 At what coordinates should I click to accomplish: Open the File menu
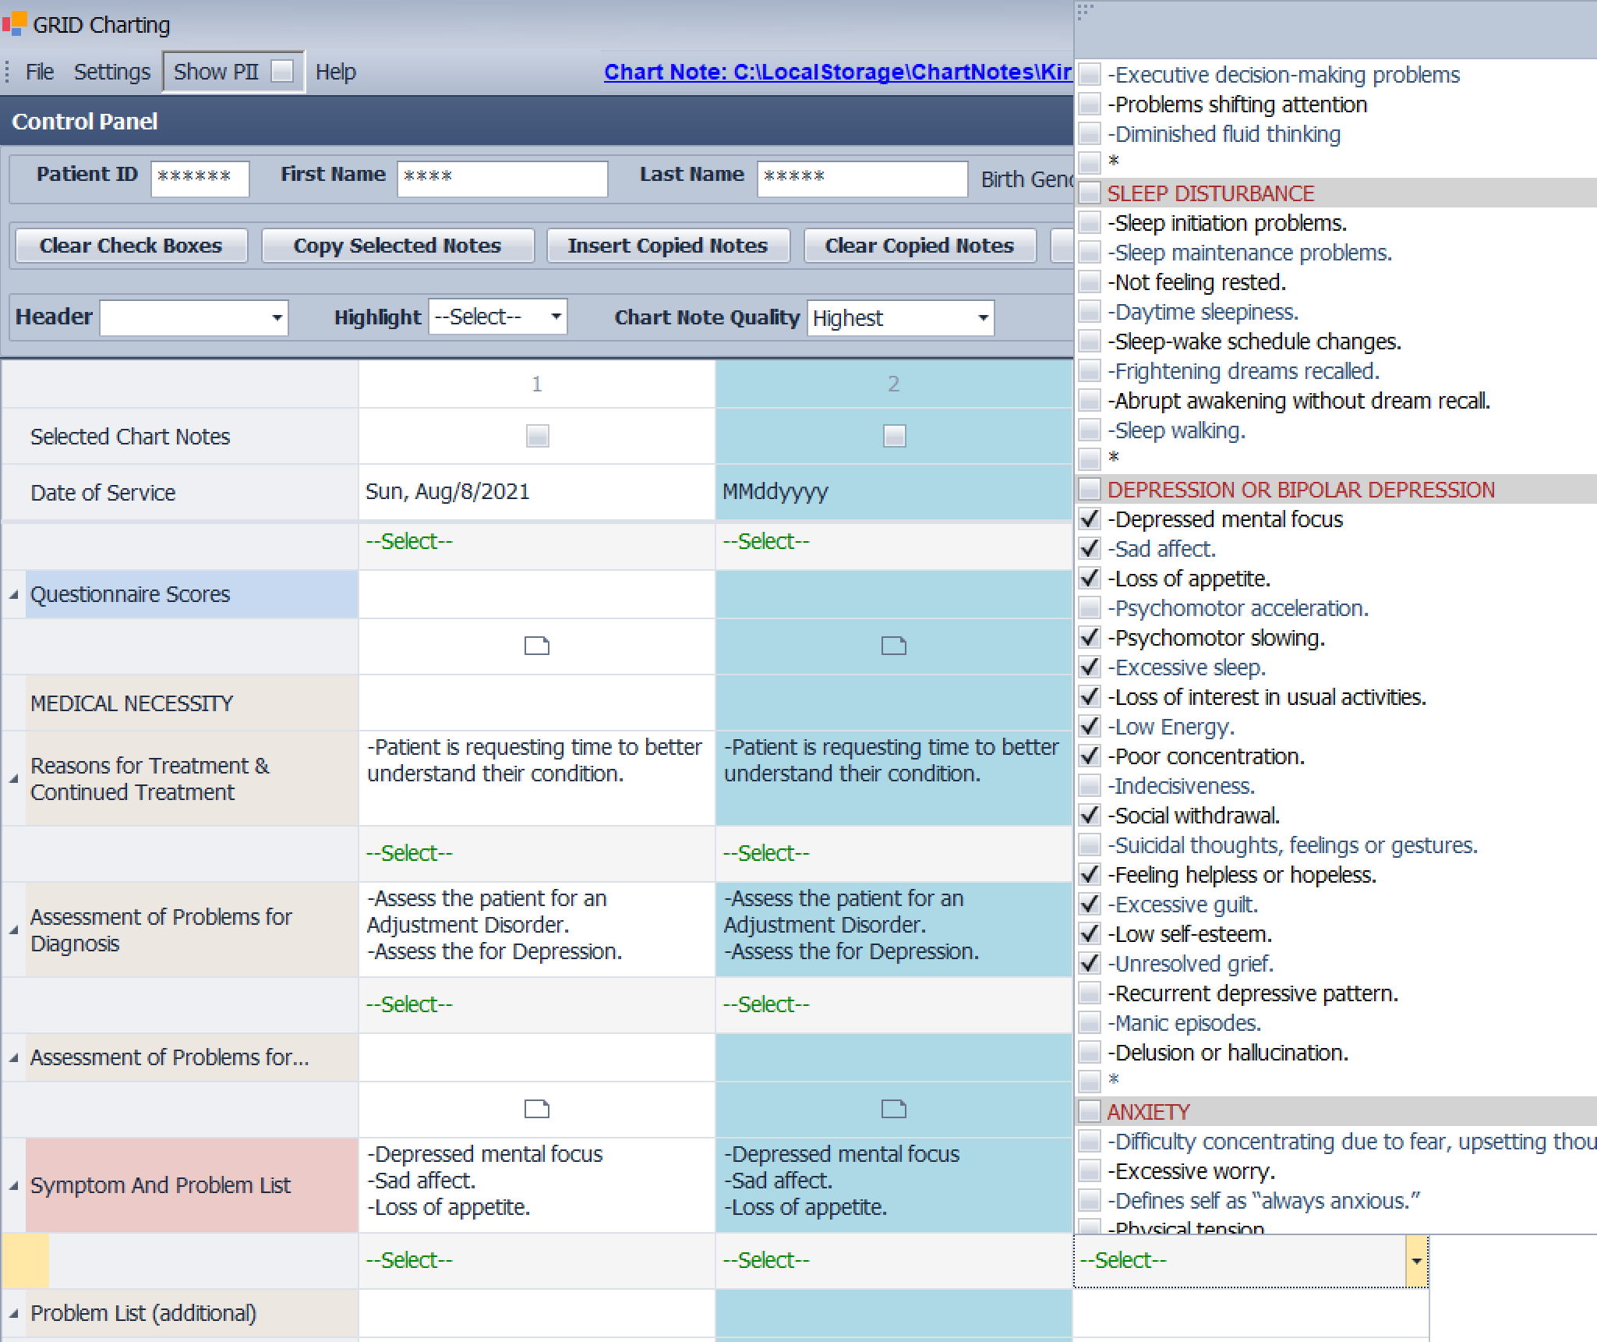(x=39, y=71)
